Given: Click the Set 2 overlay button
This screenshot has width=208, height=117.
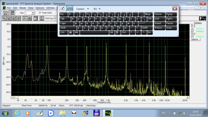Looking at the screenshot, I should tap(192, 31).
